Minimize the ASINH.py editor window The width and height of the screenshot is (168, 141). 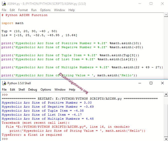pyautogui.click(x=140, y=4)
